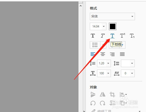Click the paragraph spacing icon

point(116,63)
